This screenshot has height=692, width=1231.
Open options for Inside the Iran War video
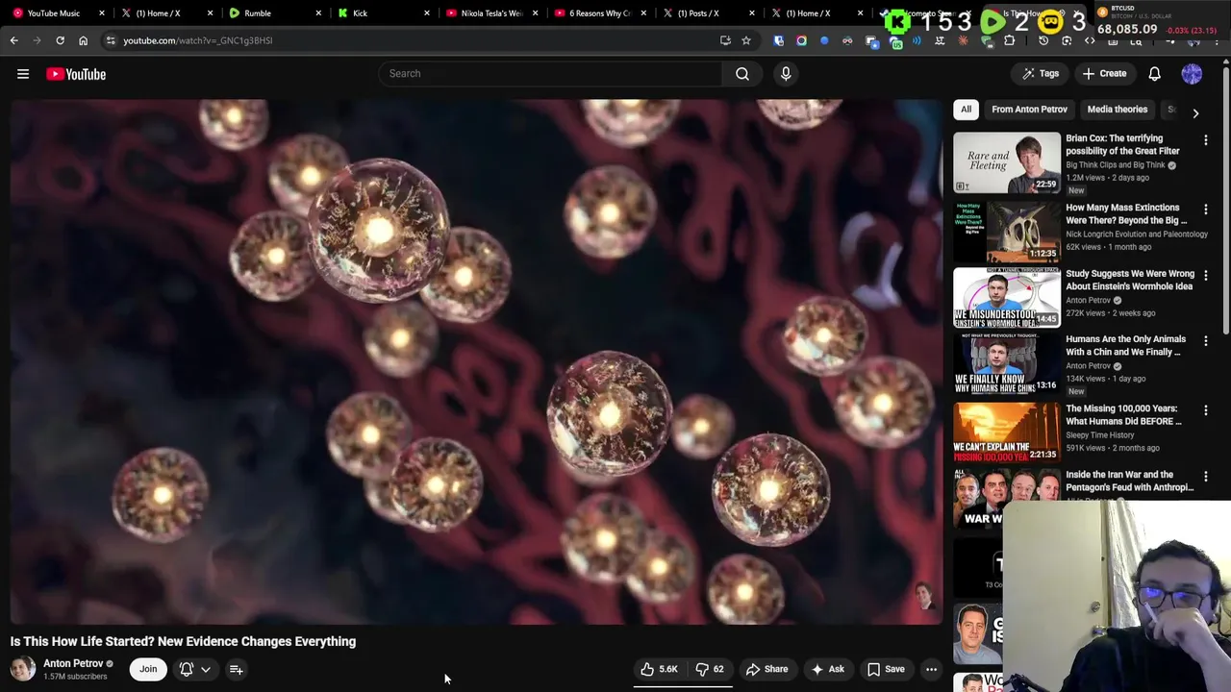tap(1206, 477)
